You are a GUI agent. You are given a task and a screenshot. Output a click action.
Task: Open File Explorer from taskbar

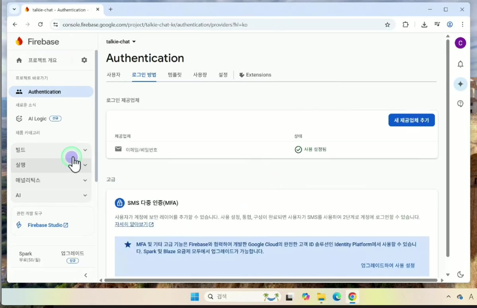321,297
